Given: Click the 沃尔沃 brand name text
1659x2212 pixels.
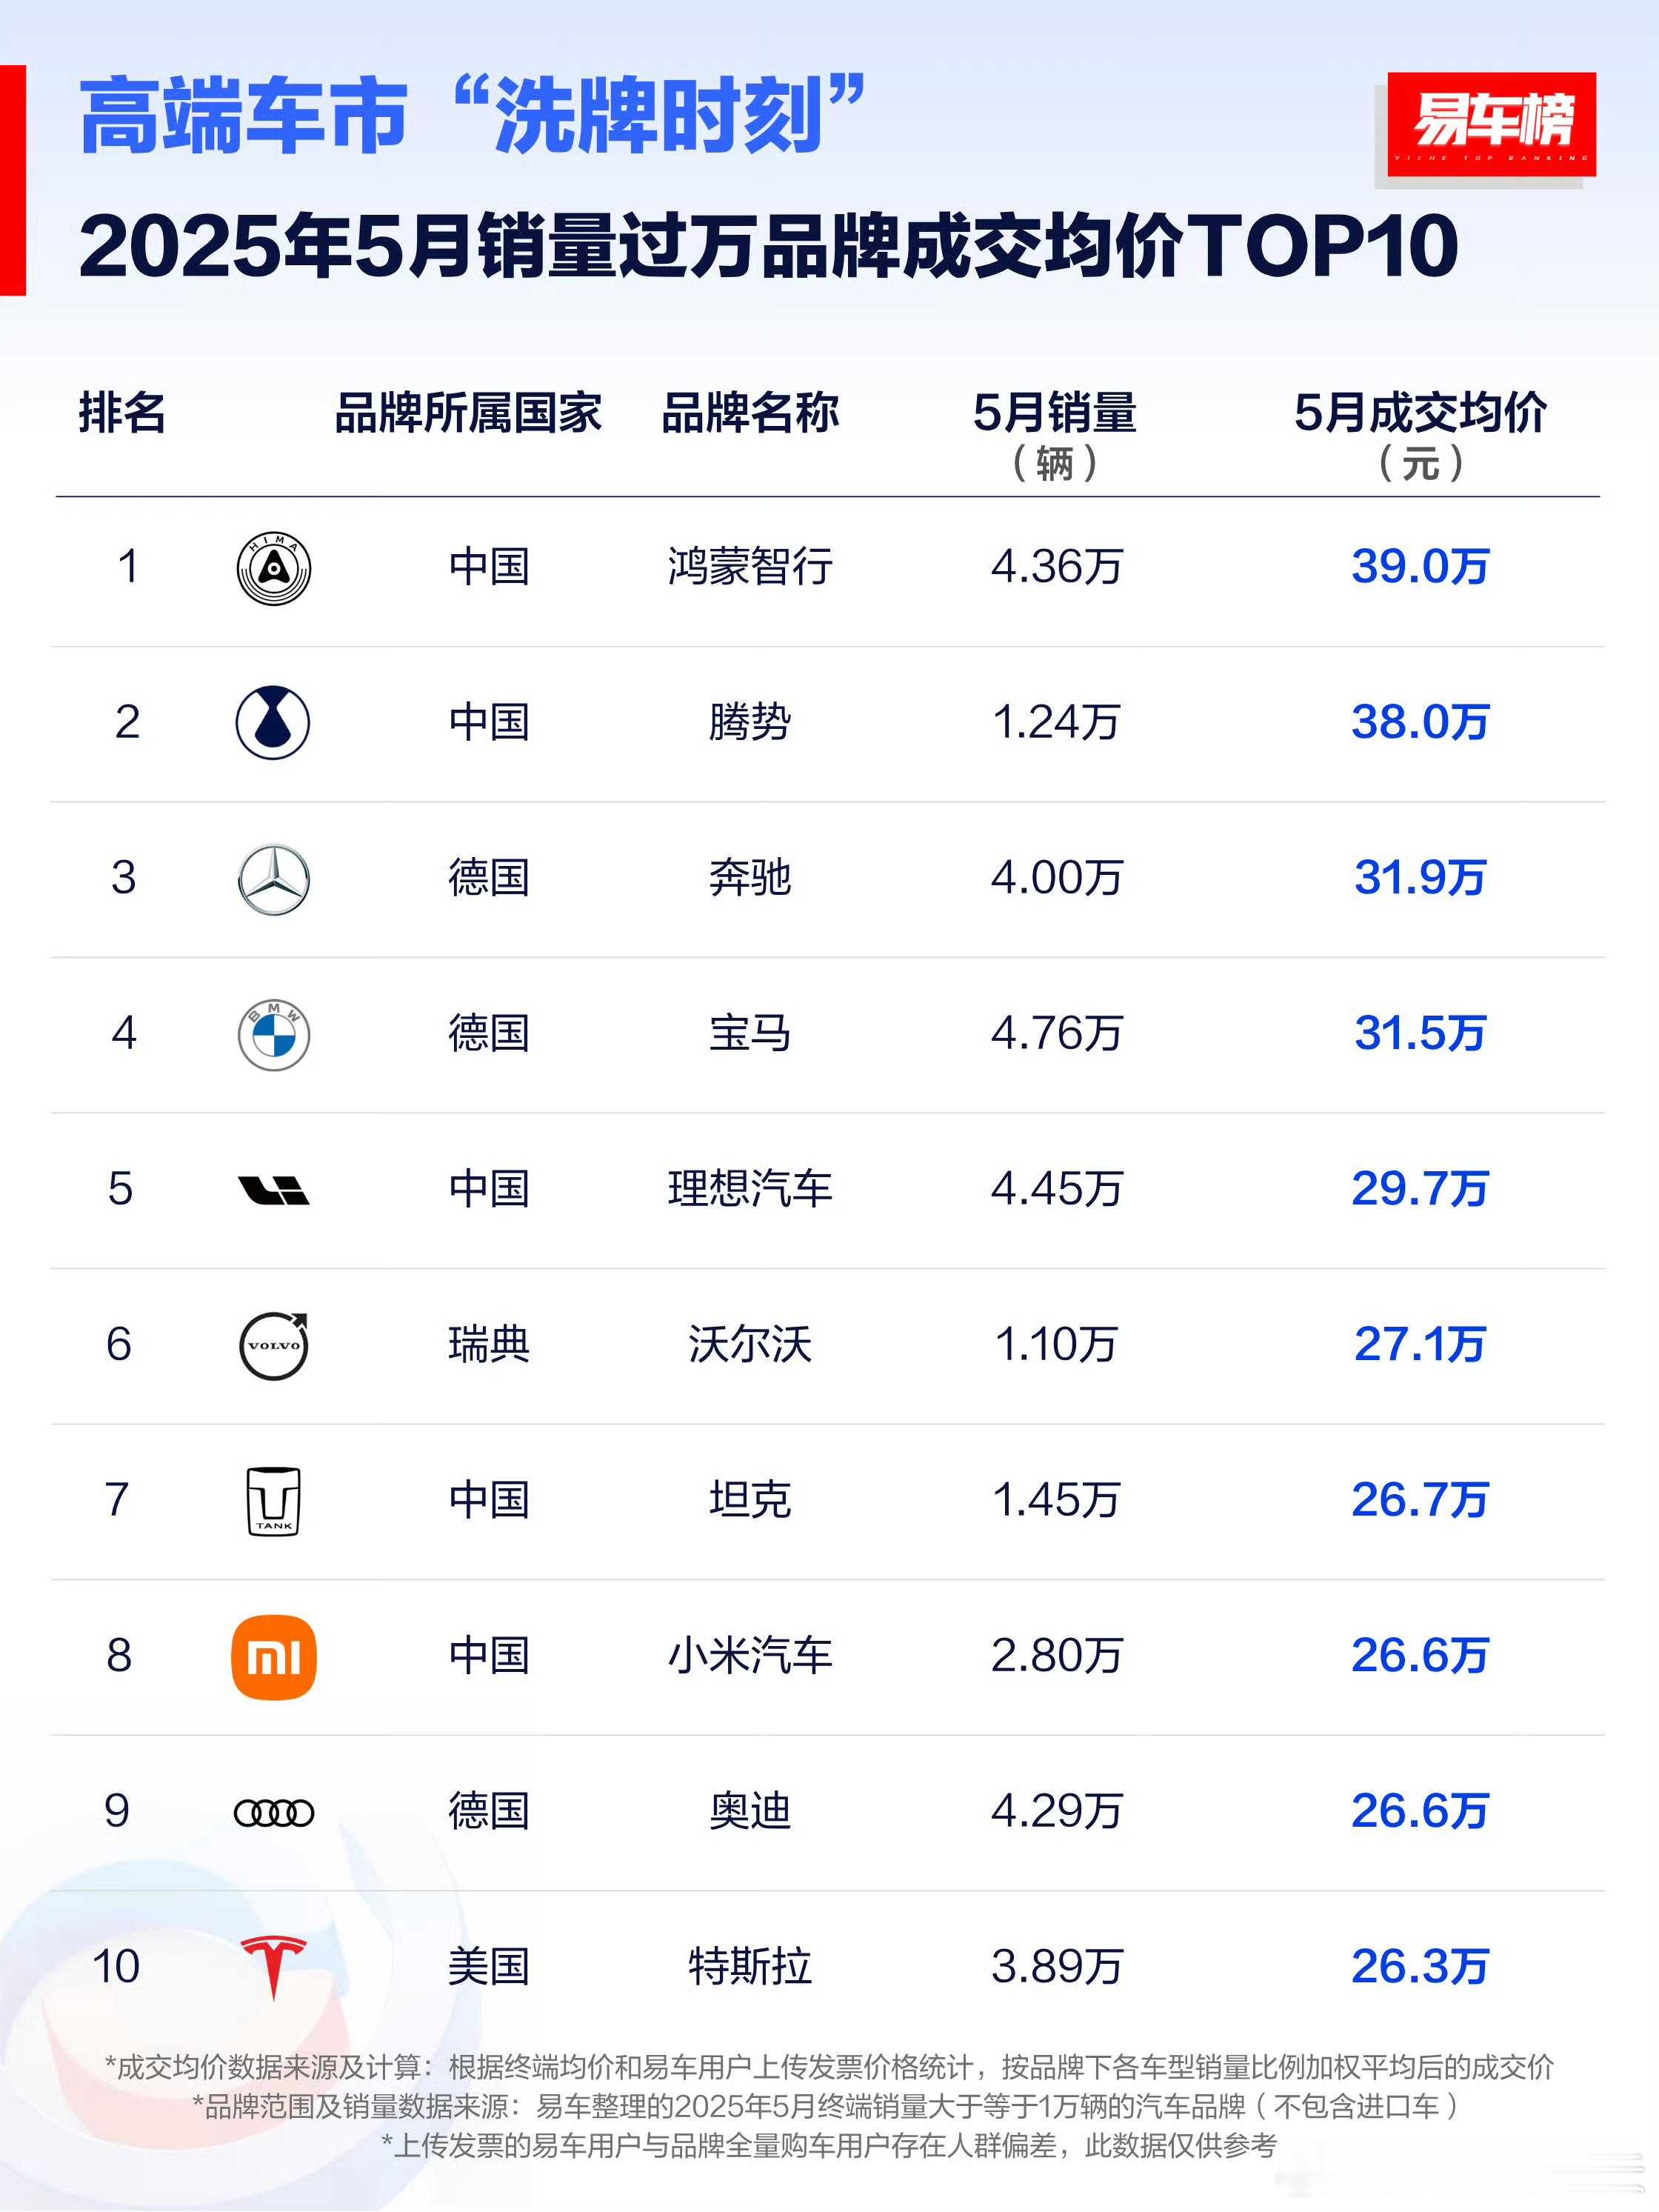Looking at the screenshot, I should pos(750,1344).
